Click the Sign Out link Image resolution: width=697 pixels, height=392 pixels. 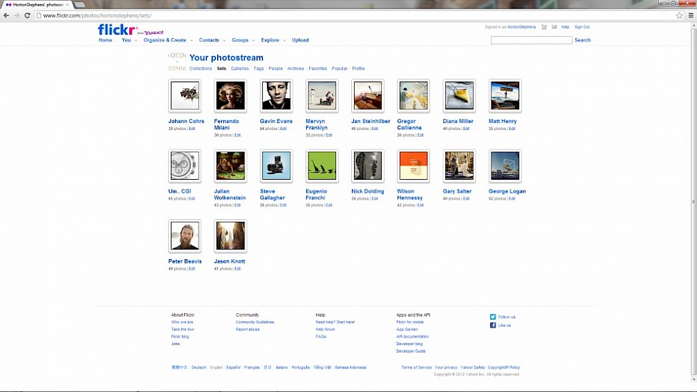click(x=582, y=27)
